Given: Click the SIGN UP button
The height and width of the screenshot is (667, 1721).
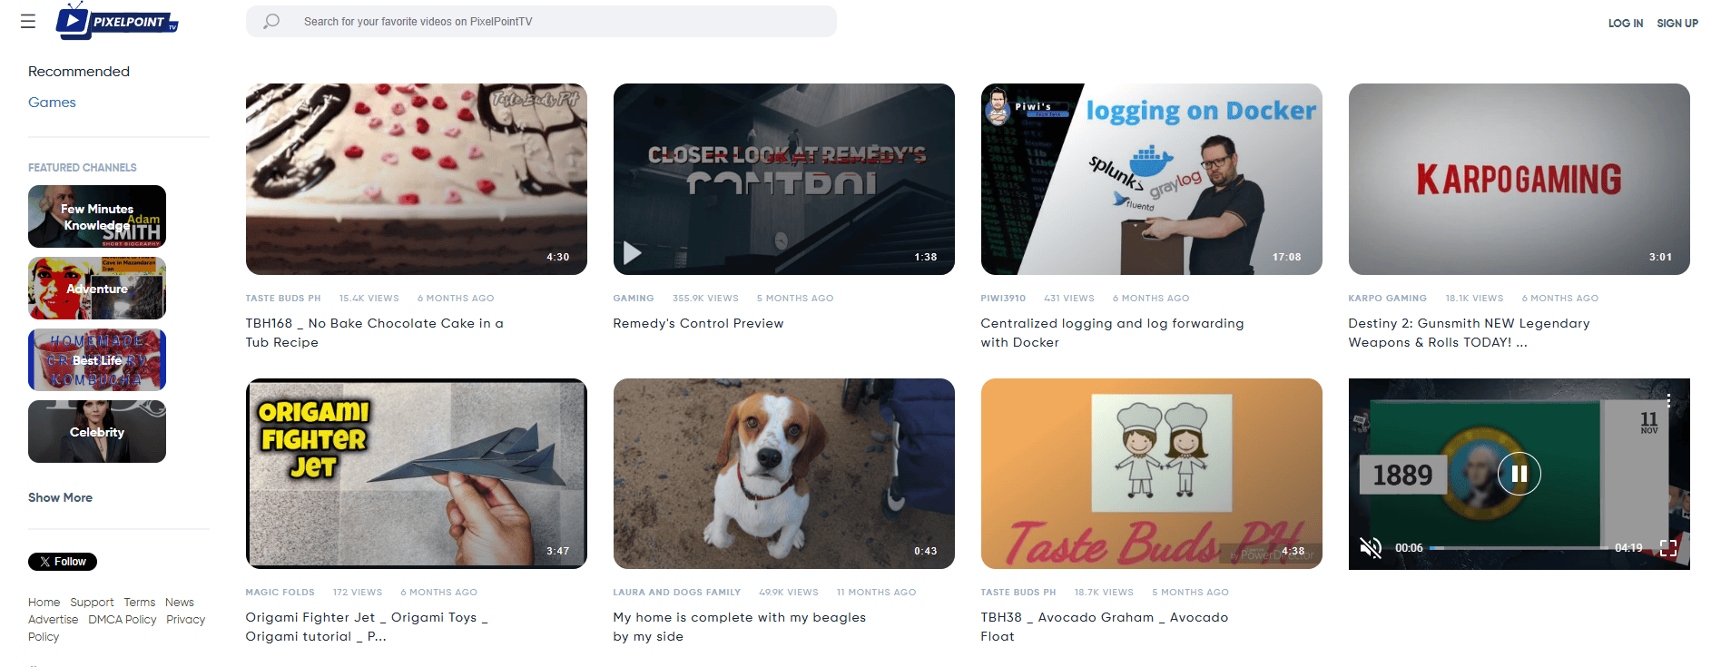Looking at the screenshot, I should [1677, 24].
